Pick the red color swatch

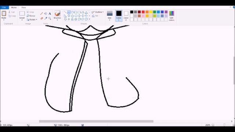coord(143,12)
